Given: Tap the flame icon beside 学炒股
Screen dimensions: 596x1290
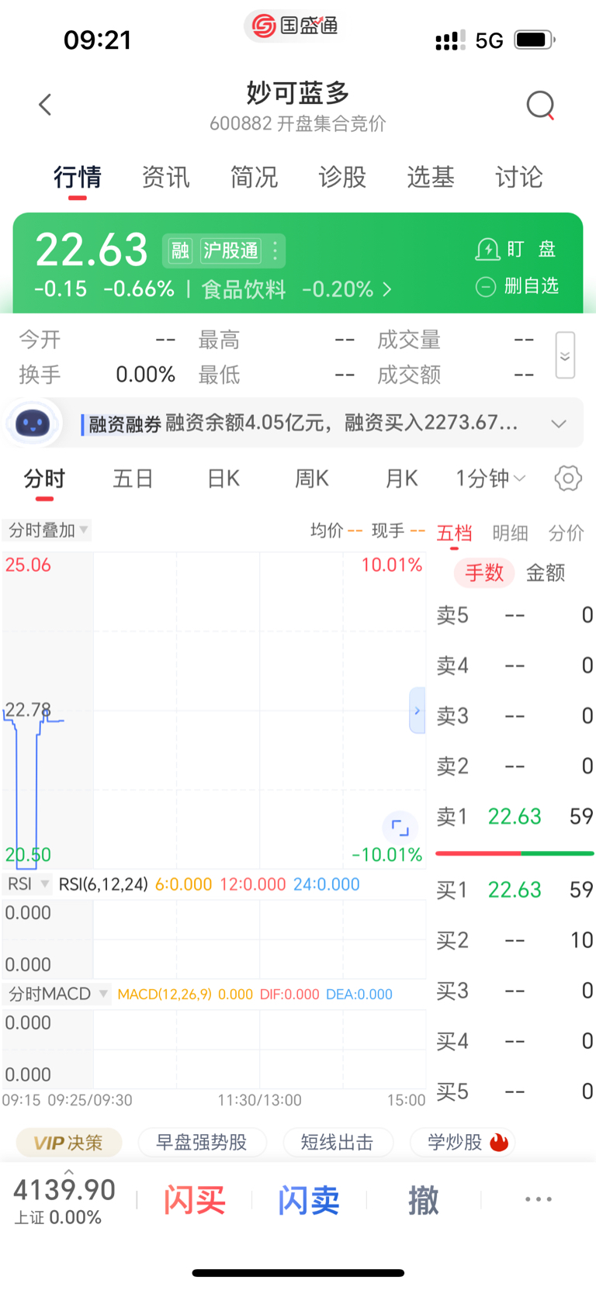Looking at the screenshot, I should [499, 1142].
